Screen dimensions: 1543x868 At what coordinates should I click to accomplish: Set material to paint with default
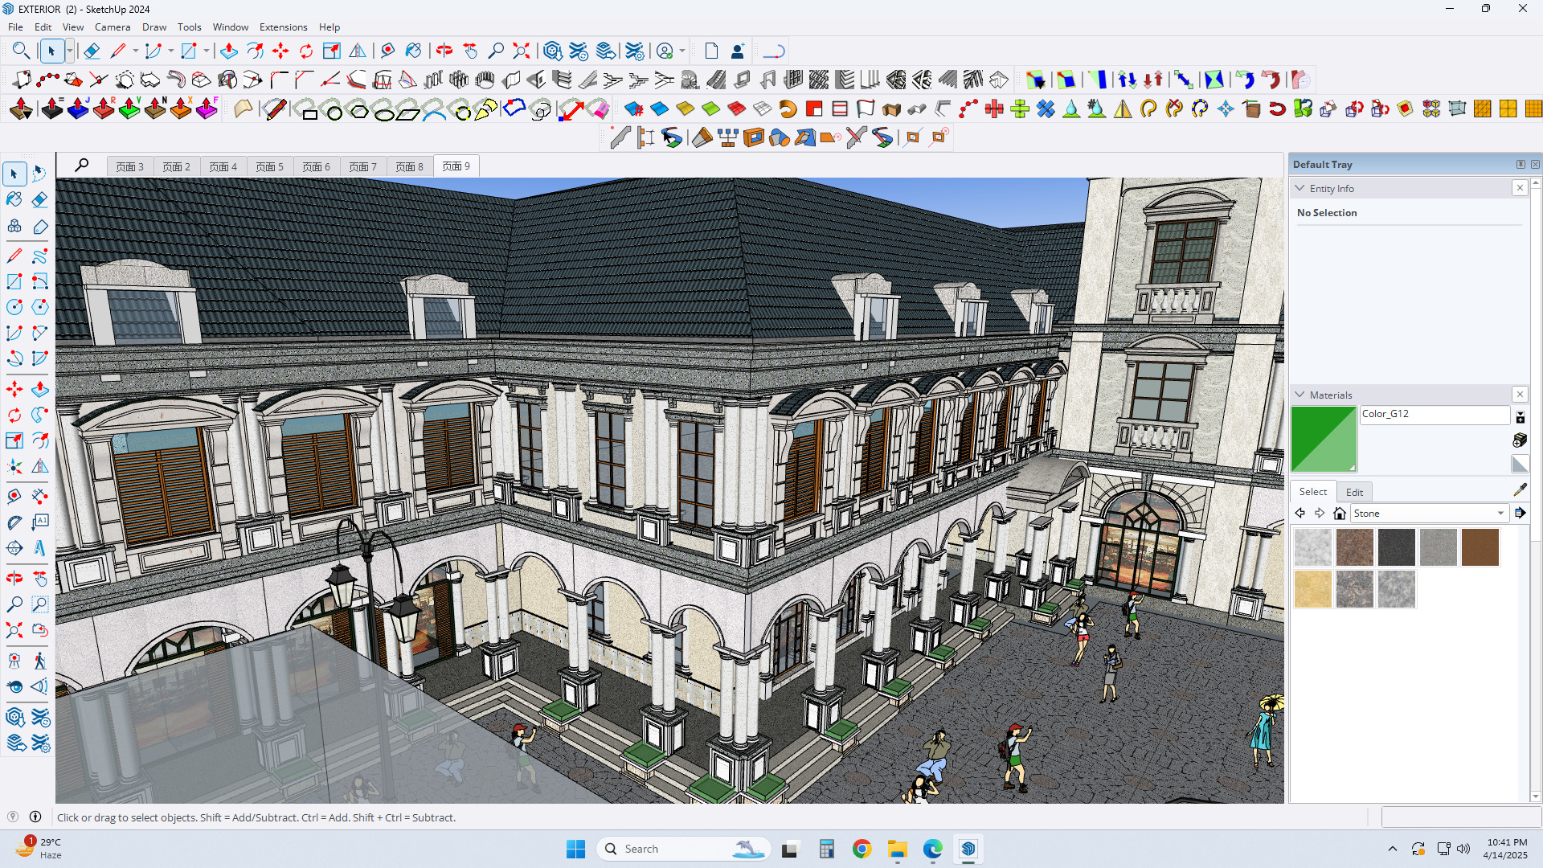(x=1520, y=464)
